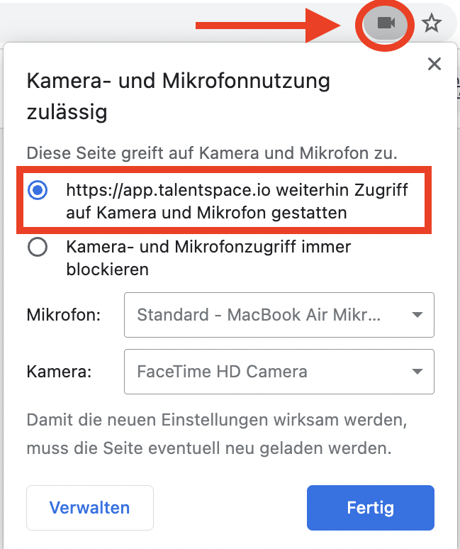Click the arrow on the FaceTime HD Camera dropdown
Viewport: 460px width, 549px height.
417,372
